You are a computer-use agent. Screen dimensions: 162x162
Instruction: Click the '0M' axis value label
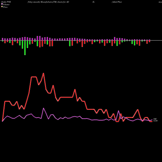pos(155,119)
